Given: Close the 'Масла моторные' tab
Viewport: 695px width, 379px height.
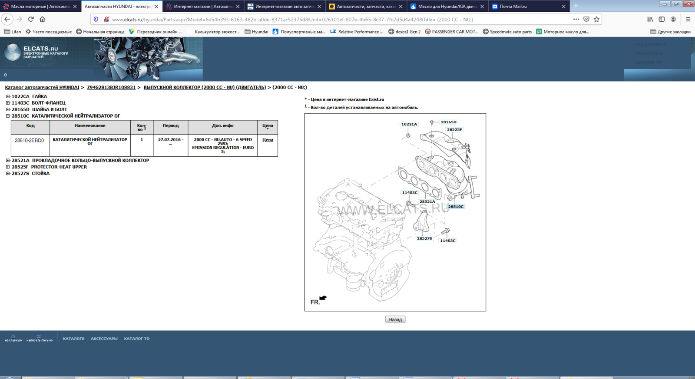Looking at the screenshot, I should [75, 7].
